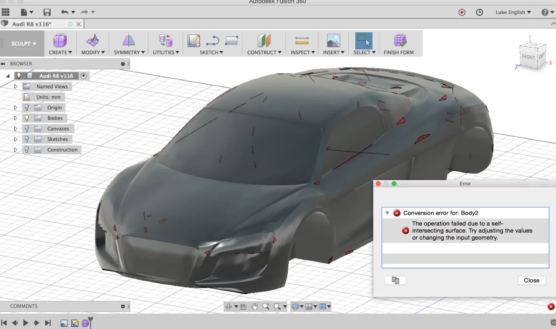The image size is (556, 329).
Task: Open the Inspect measuring tool
Action: coord(302,40)
